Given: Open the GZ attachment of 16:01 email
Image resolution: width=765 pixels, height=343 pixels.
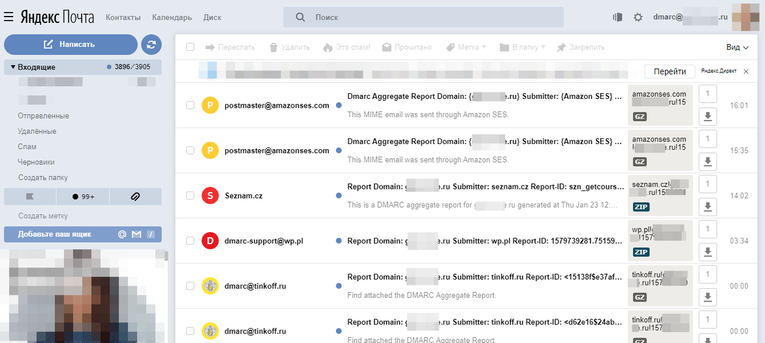Looking at the screenshot, I should pyautogui.click(x=639, y=117).
